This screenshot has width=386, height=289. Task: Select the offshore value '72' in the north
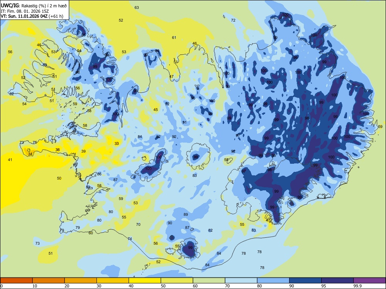click(233, 20)
